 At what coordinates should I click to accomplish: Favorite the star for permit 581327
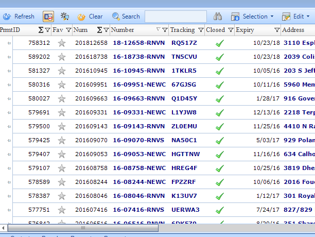click(62, 71)
